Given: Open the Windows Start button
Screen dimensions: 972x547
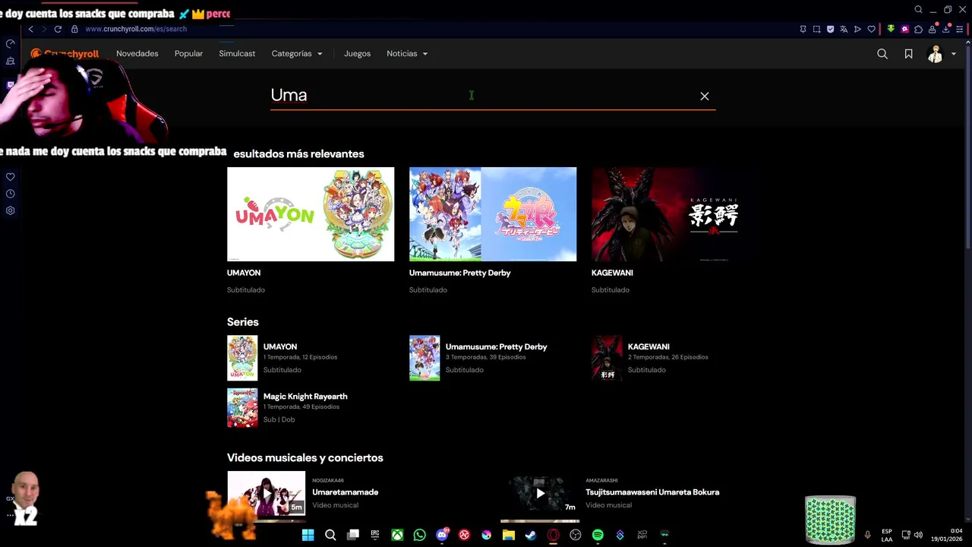Looking at the screenshot, I should click(x=308, y=535).
